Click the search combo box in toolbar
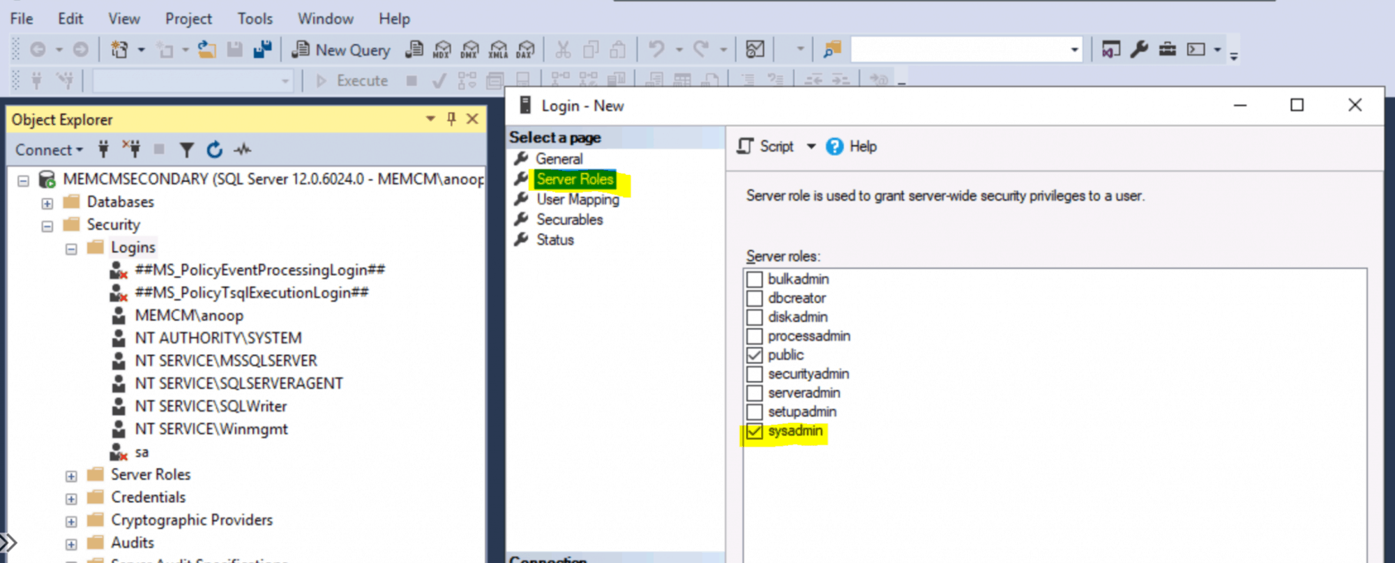The width and height of the screenshot is (1395, 563). 966,49
